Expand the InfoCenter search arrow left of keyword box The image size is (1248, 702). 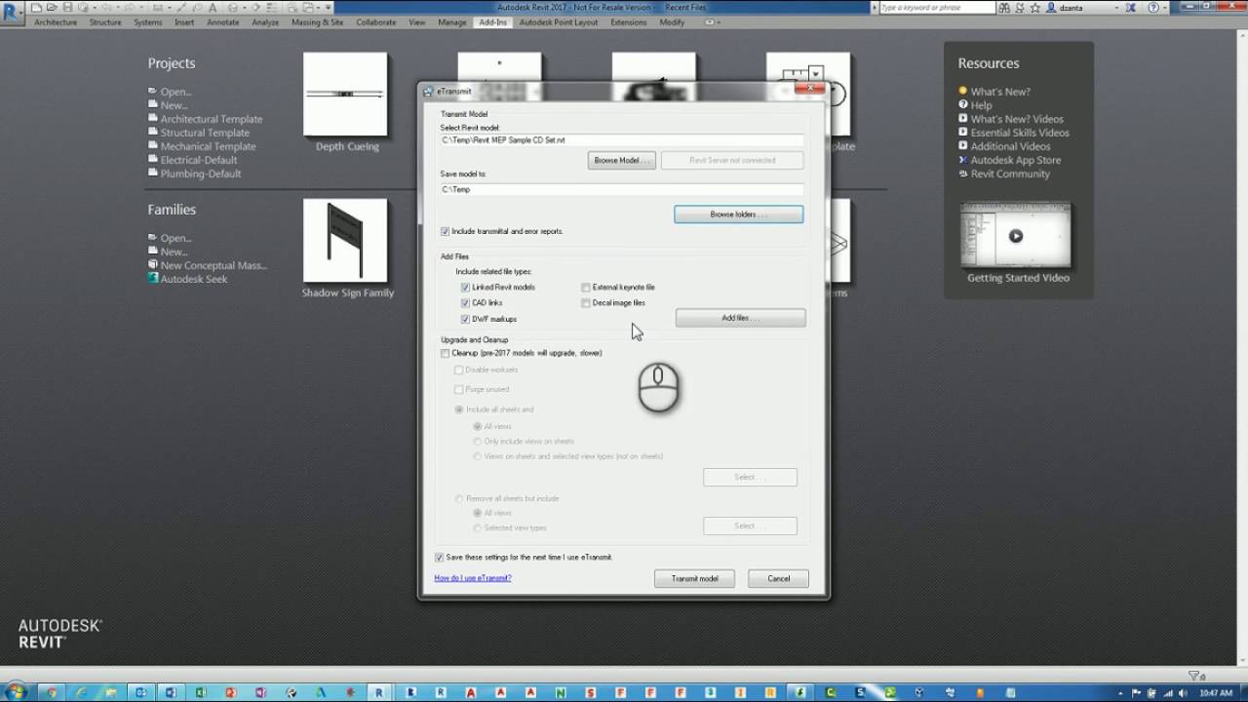875,8
